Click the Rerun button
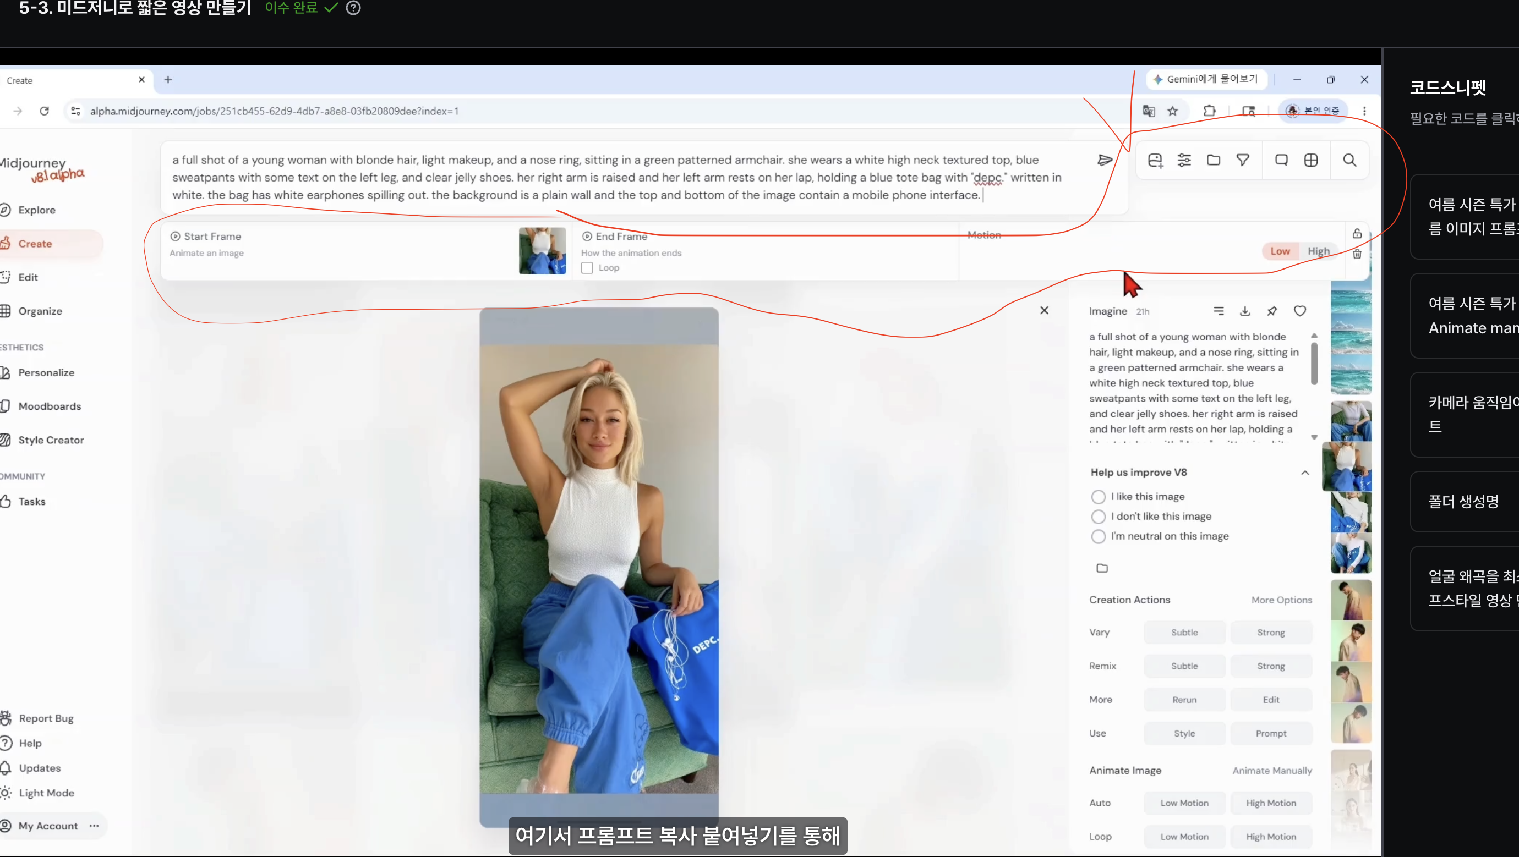The width and height of the screenshot is (1519, 857). pos(1184,700)
